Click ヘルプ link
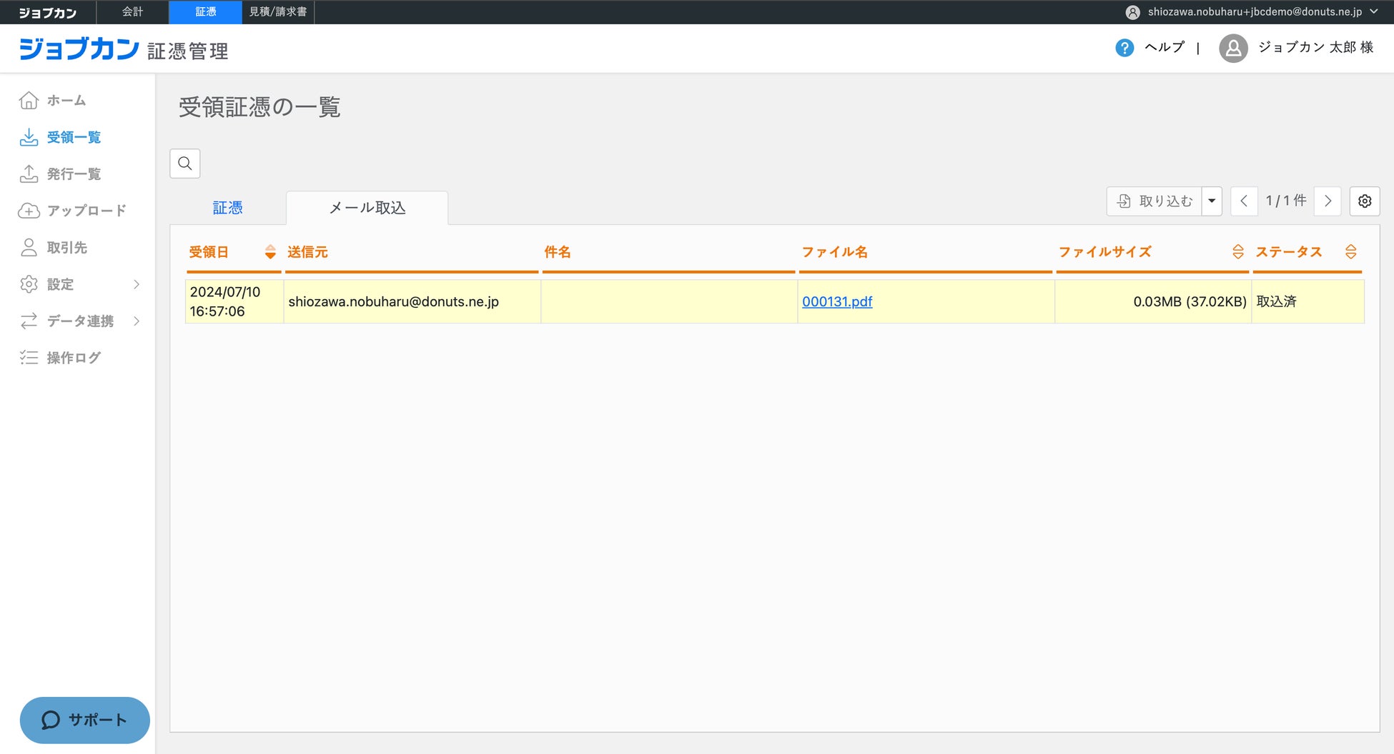The image size is (1394, 754). pyautogui.click(x=1165, y=47)
